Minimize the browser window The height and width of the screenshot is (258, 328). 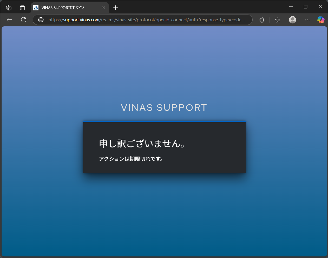(291, 7)
